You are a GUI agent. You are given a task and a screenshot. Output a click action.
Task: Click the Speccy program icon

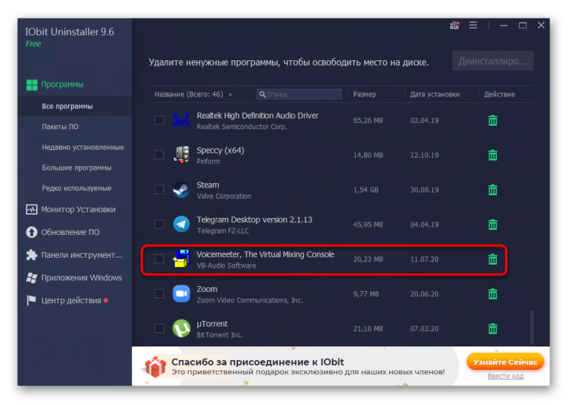[x=181, y=155]
